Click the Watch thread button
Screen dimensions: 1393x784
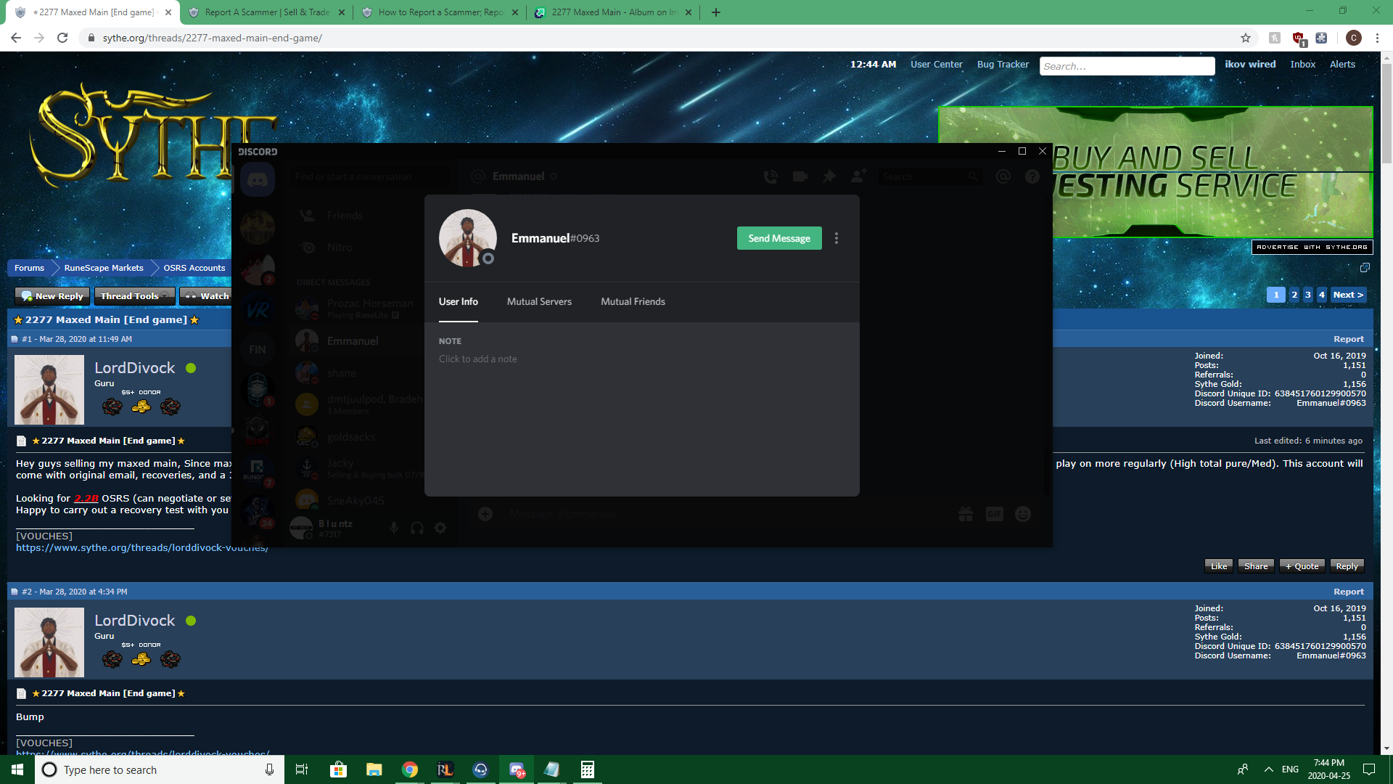point(207,295)
